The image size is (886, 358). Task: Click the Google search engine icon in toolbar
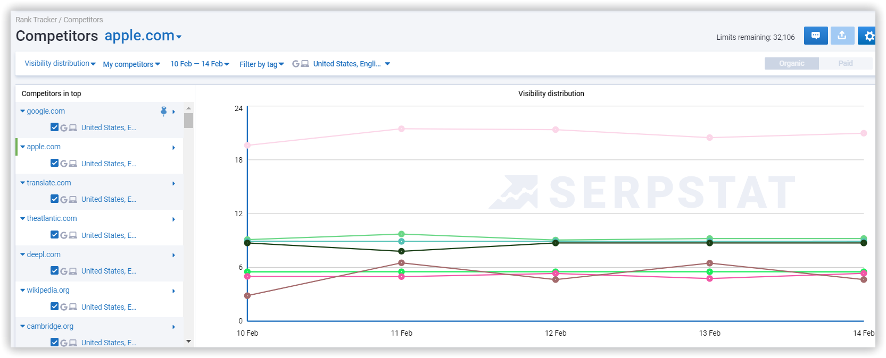(x=296, y=64)
